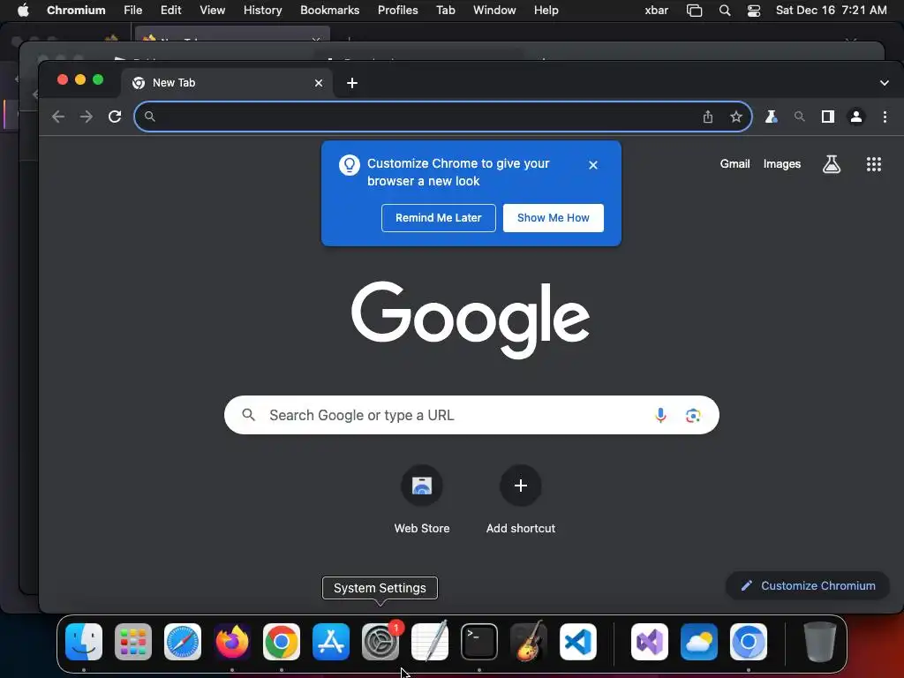Open Chrome Labs flask icon in toolbar
The height and width of the screenshot is (678, 904).
(x=771, y=117)
